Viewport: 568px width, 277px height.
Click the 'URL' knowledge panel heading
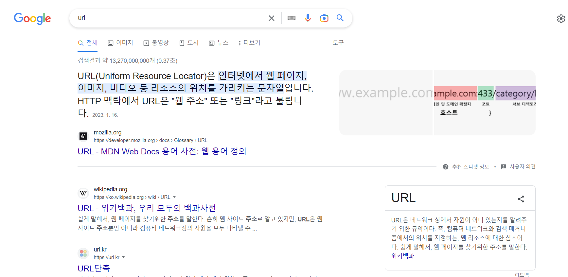coord(403,198)
